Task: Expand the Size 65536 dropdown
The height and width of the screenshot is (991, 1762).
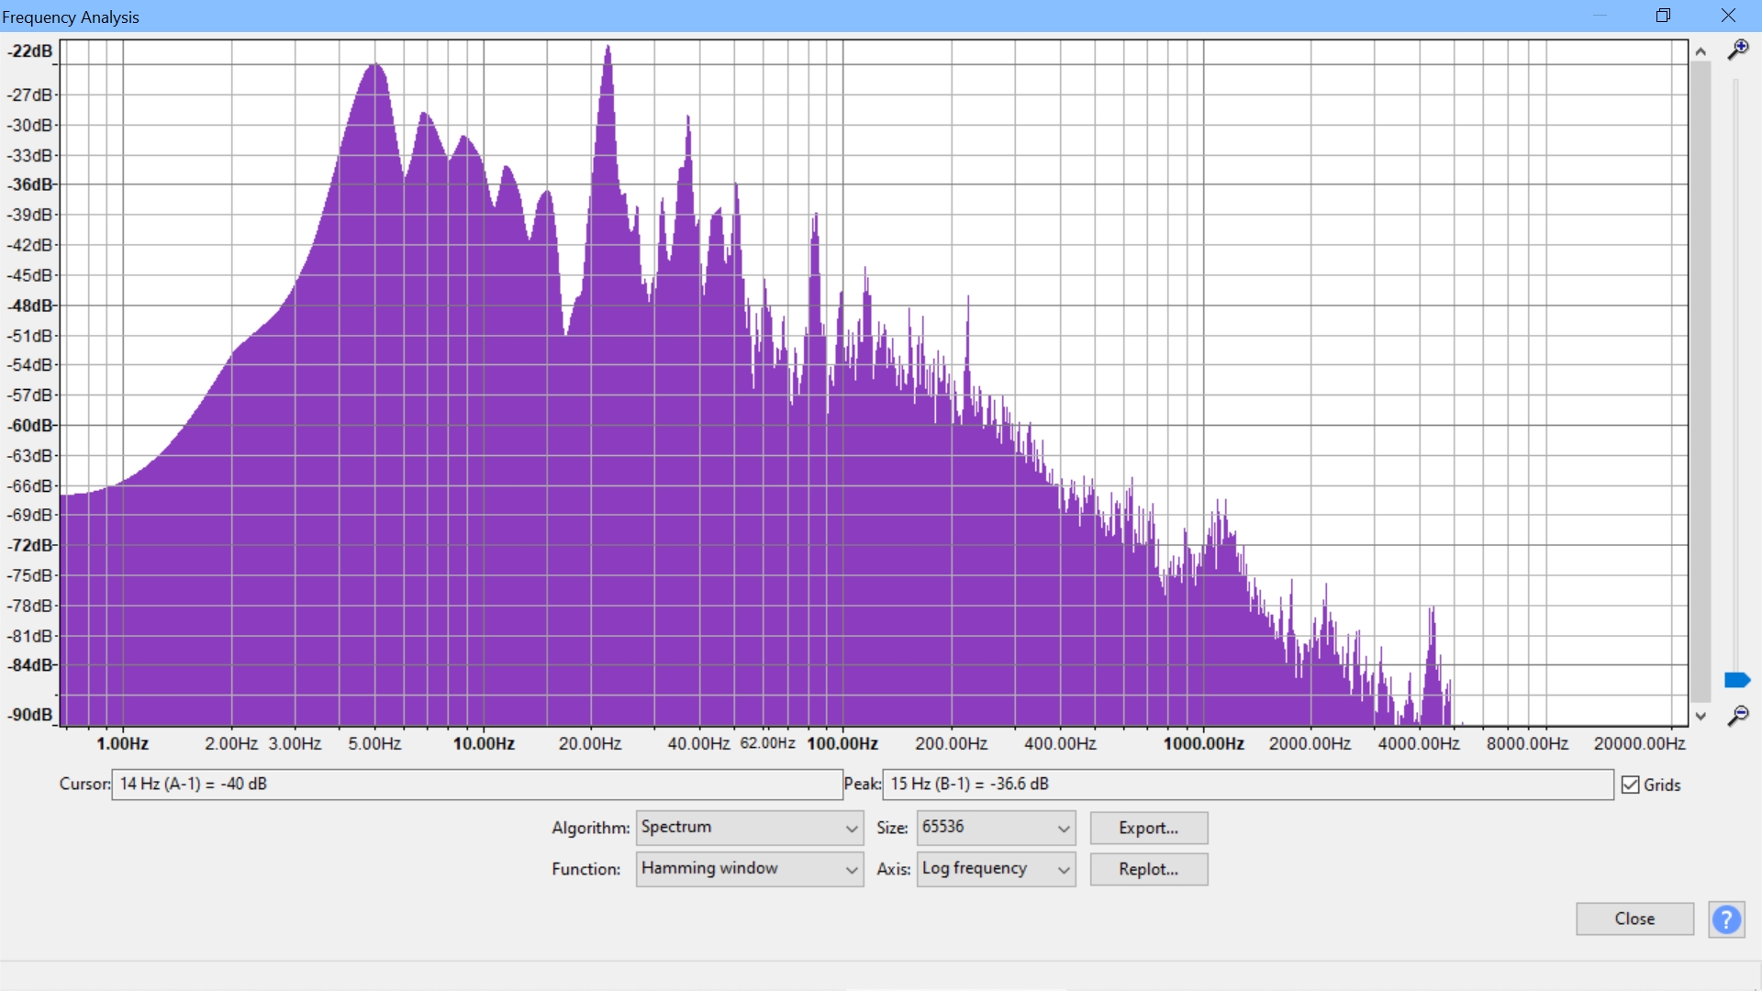Action: pos(995,828)
